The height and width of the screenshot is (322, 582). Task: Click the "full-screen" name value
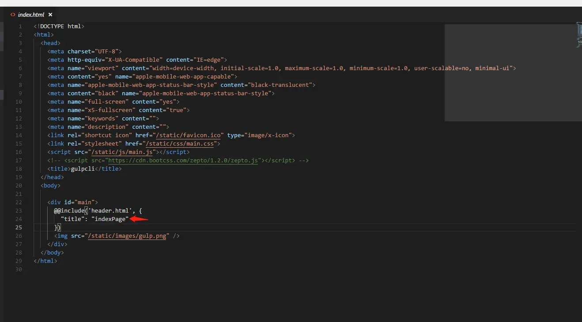106,101
